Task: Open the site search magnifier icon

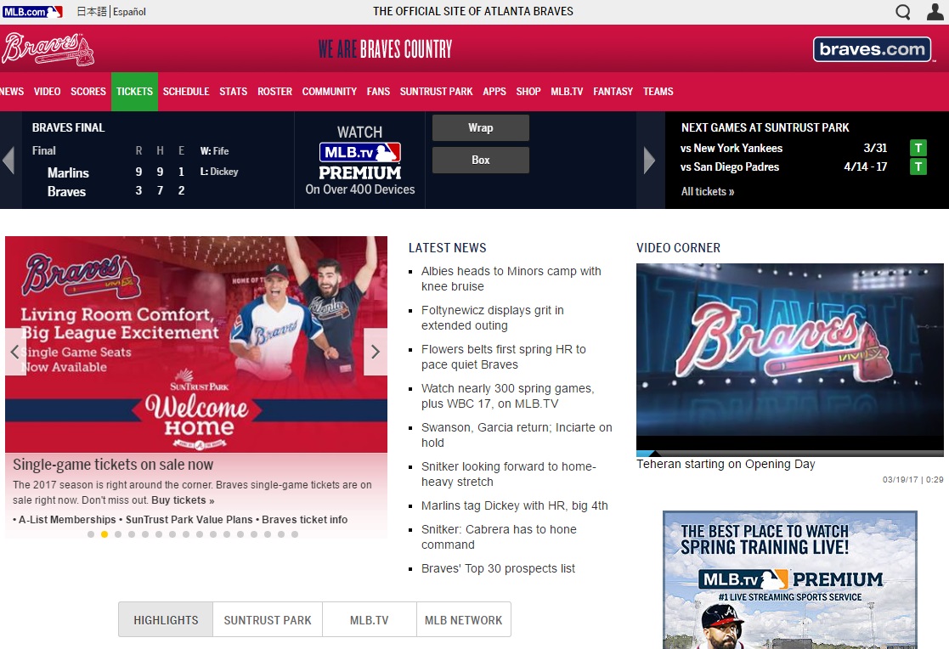Action: click(902, 12)
